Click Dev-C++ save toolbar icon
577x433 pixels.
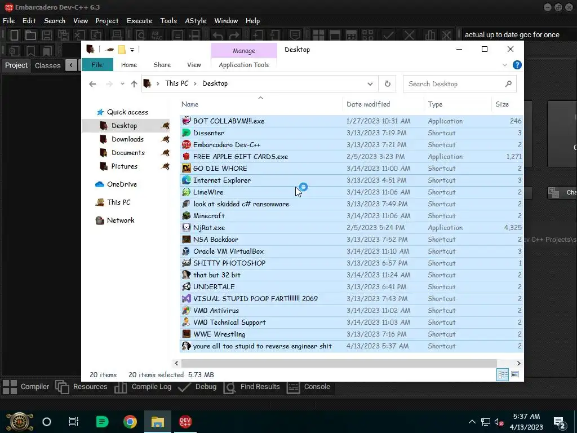[47, 35]
